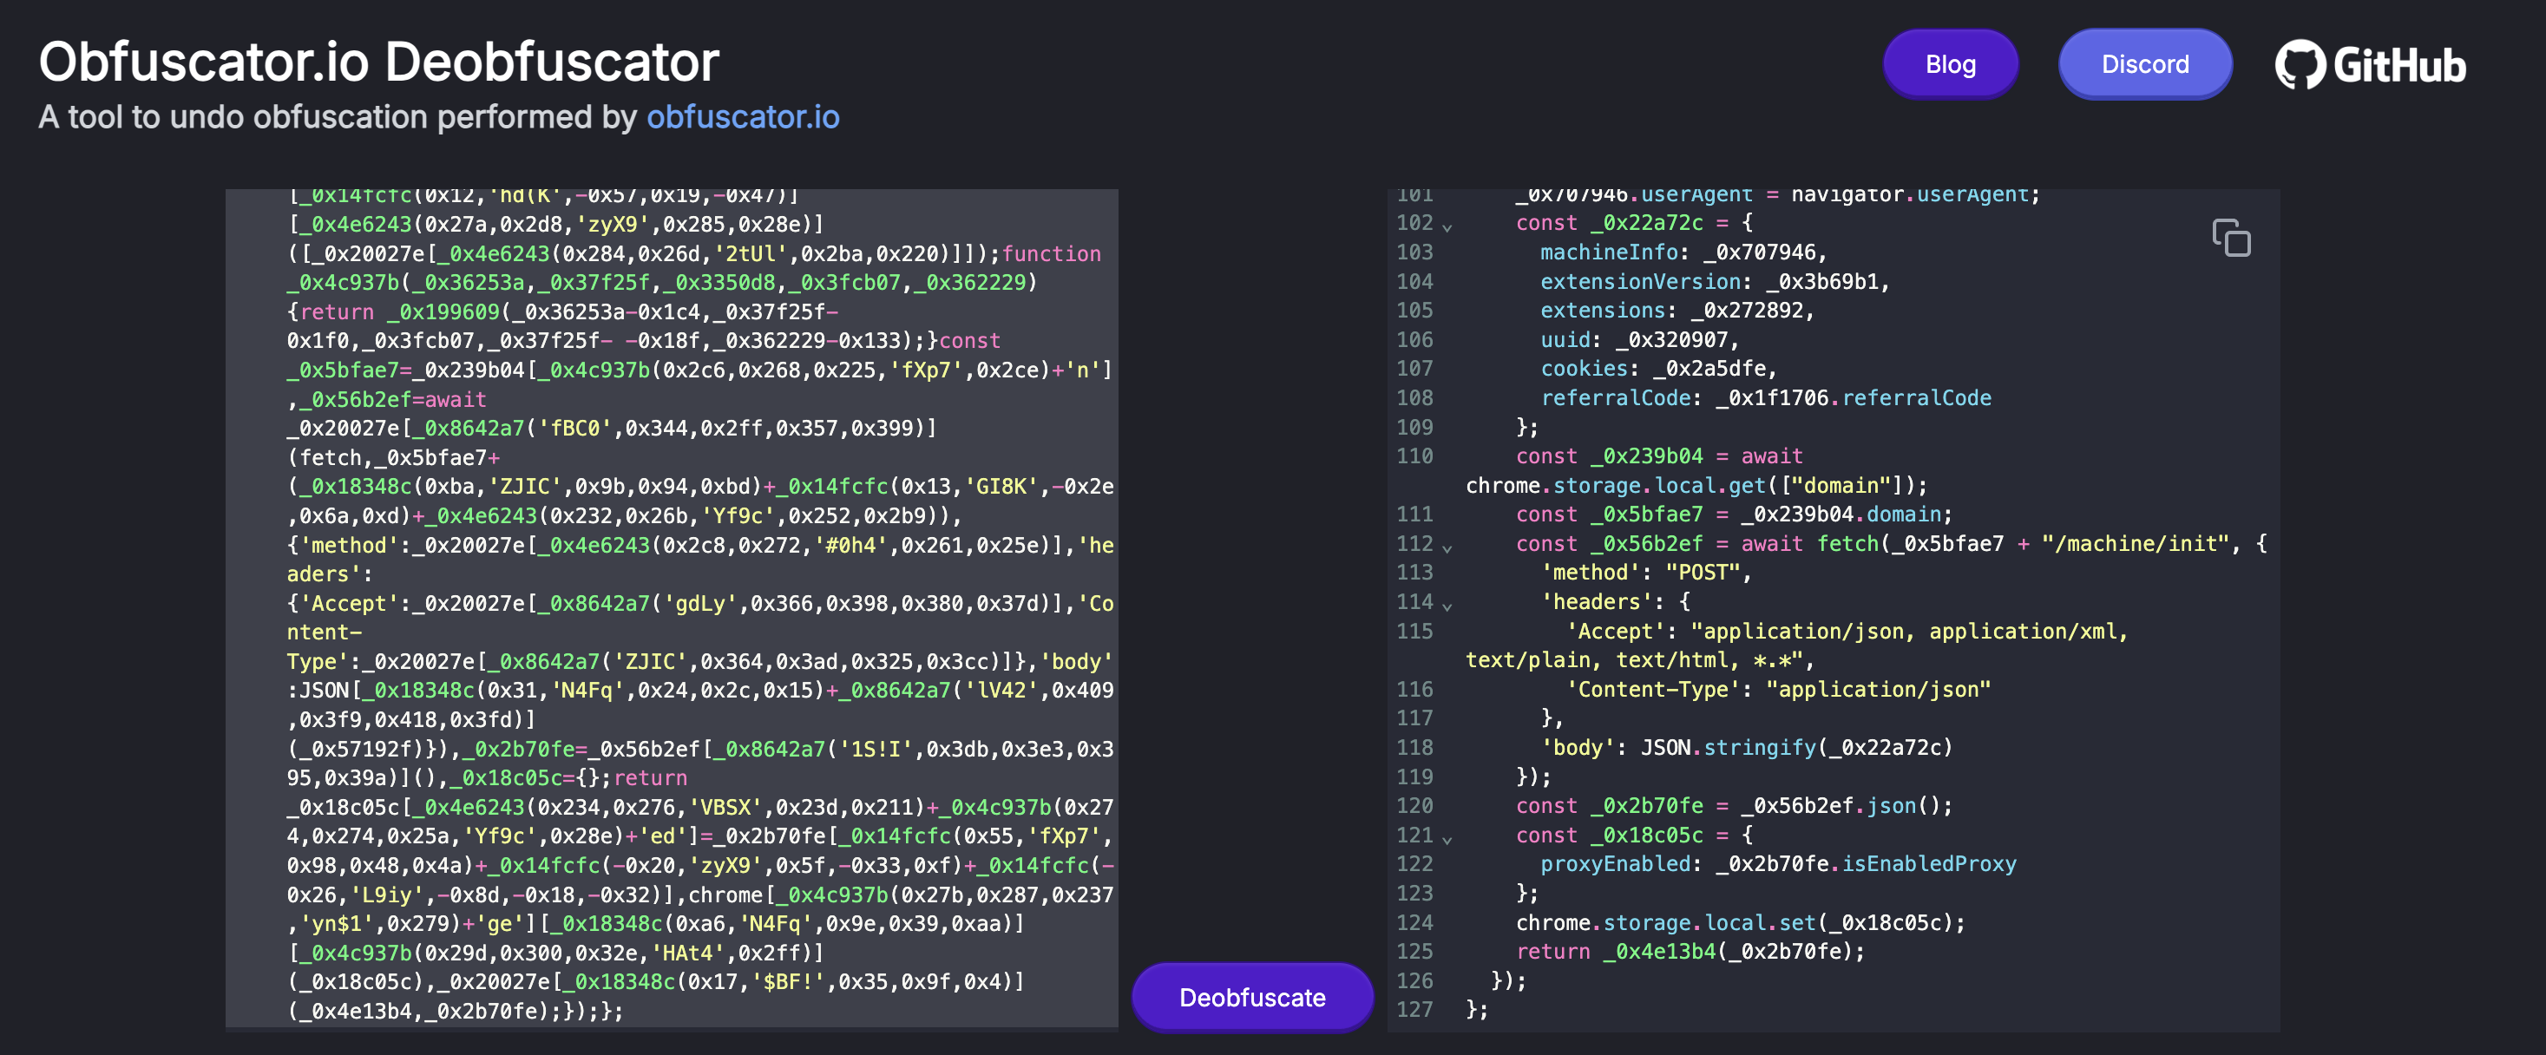Follow the obfuscator.io link

click(x=742, y=116)
